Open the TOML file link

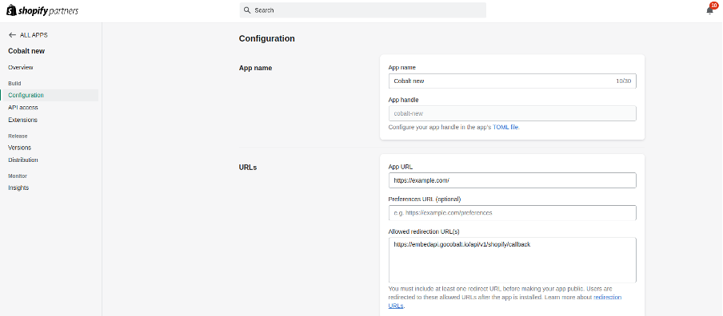[x=505, y=128]
